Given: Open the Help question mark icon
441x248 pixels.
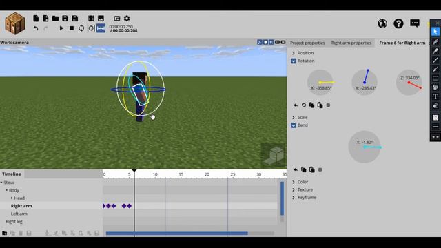Looking at the screenshot, I should [x=398, y=23].
